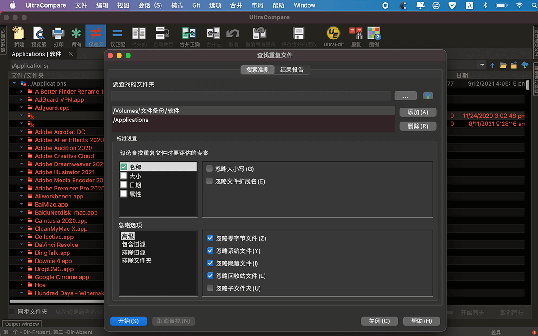The height and width of the screenshot is (336, 538).
Task: Collapse the DaVinci Resolve folder
Action: 21,245
